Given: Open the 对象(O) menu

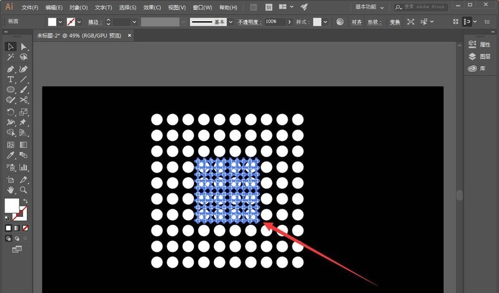Looking at the screenshot, I should pos(79,7).
